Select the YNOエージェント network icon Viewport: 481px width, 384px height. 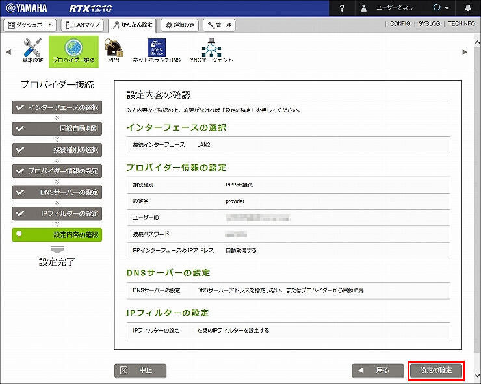coord(211,51)
